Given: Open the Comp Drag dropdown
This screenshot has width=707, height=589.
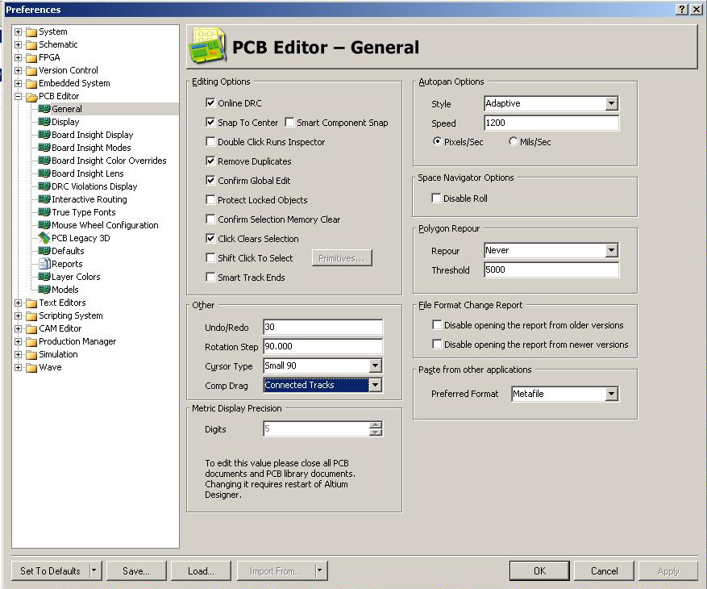Looking at the screenshot, I should 375,385.
